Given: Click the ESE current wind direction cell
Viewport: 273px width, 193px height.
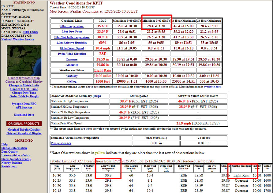Looking at the screenshot, I should 103,54.
